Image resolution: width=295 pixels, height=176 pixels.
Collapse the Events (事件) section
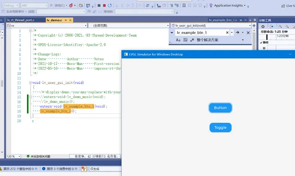click(x=261, y=43)
